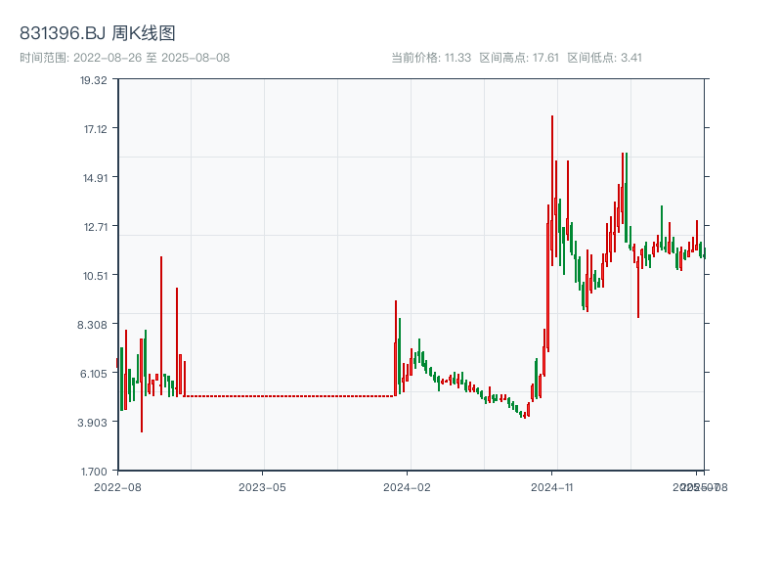The width and height of the screenshot is (782, 587).
Task: Click the y-axis label 10.51
Action: [95, 276]
